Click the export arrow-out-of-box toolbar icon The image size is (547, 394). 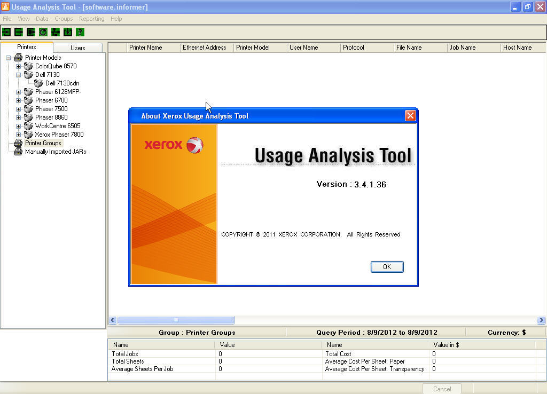[x=19, y=32]
